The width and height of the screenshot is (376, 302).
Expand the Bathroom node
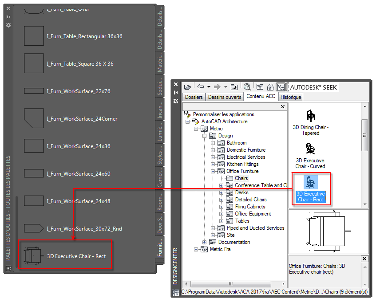213,143
